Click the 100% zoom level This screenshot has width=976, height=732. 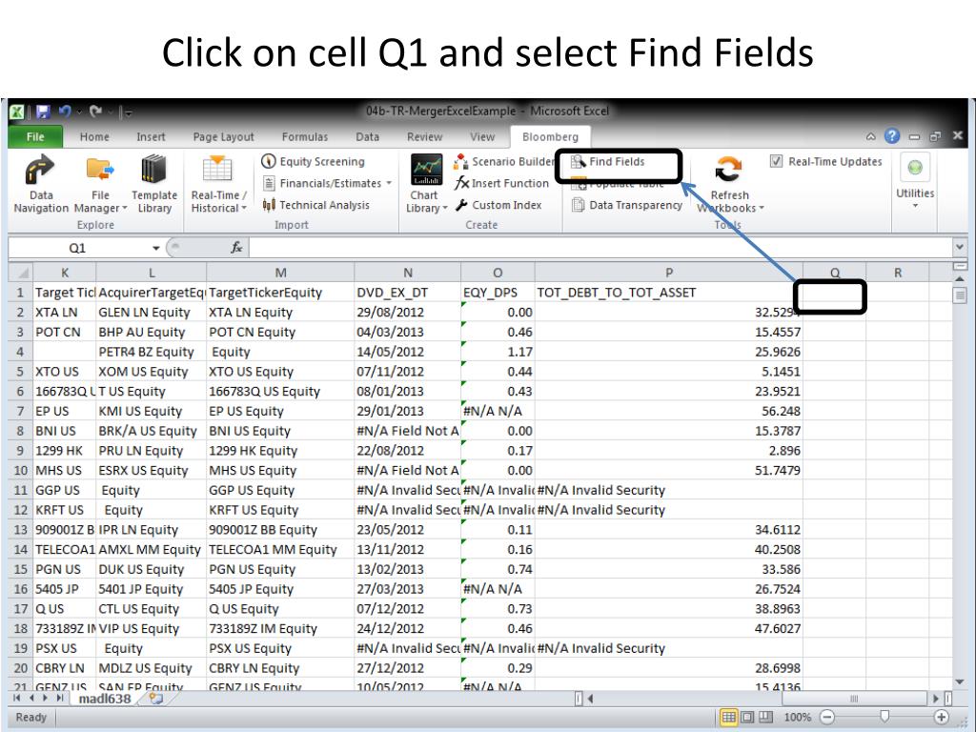[798, 717]
